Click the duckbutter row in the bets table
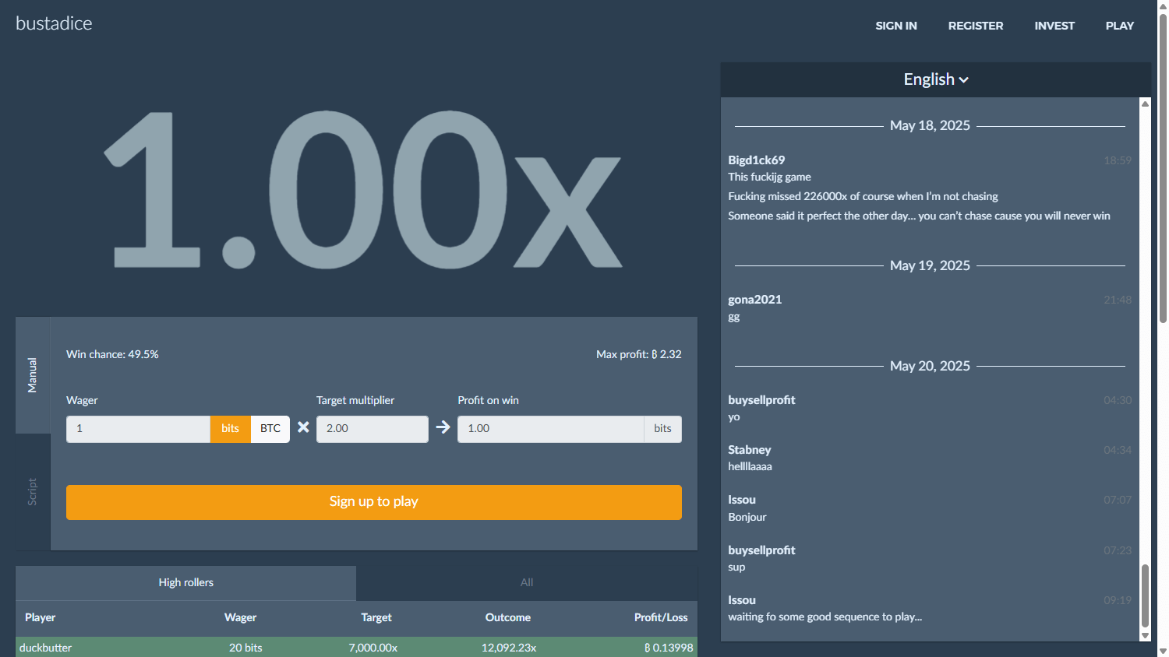 (356, 648)
